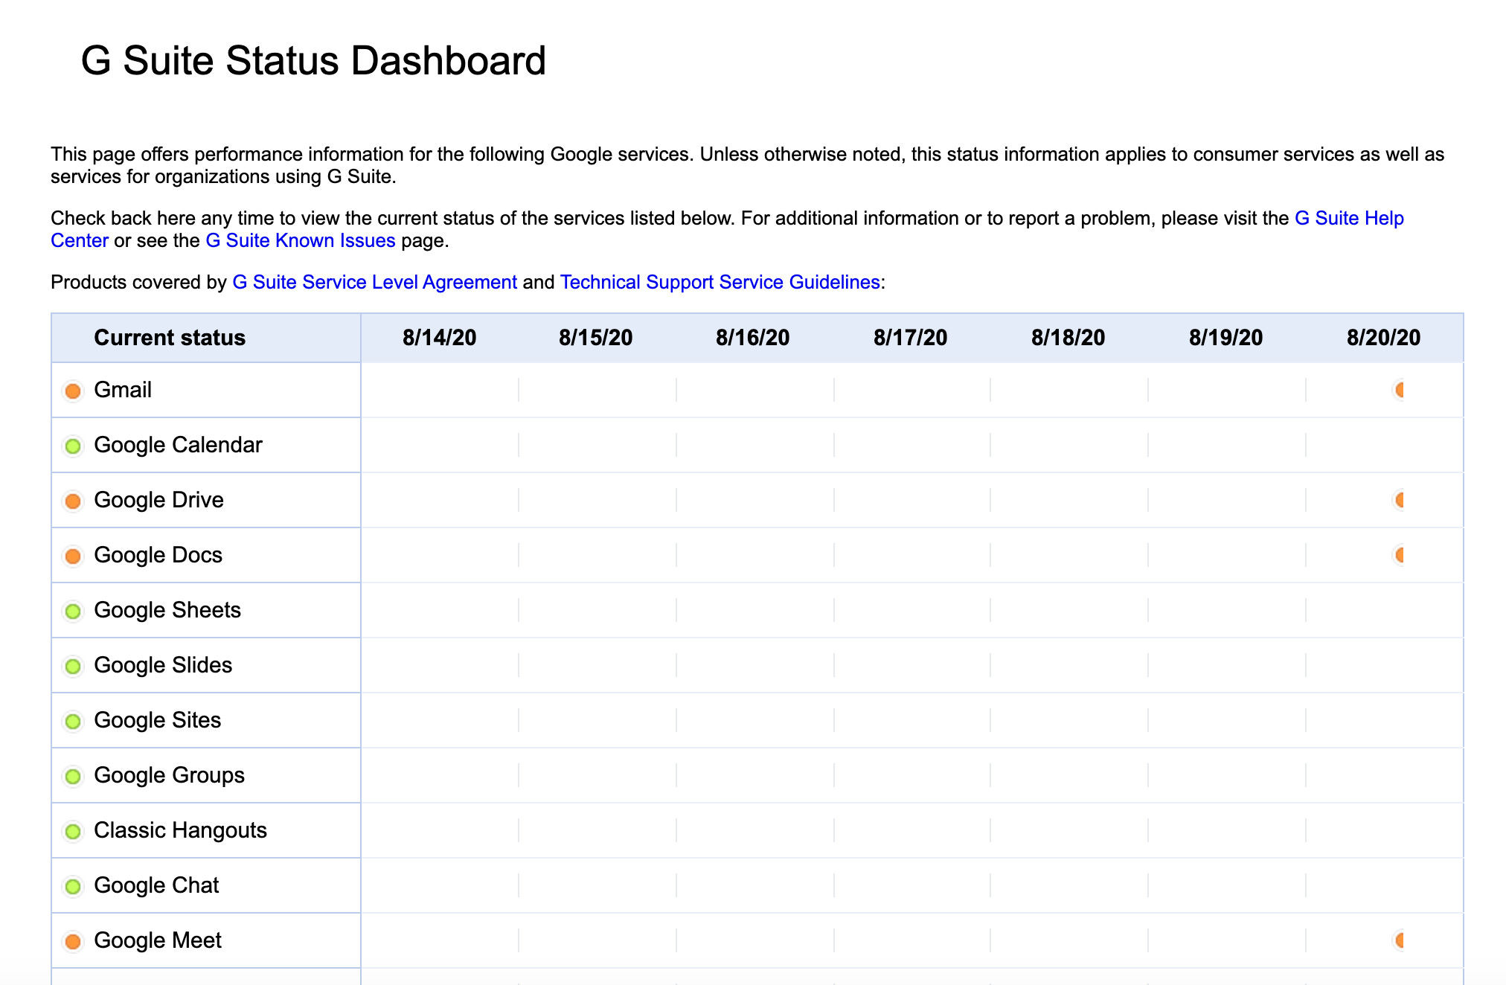Click the green status icon beside Google Slides

tap(73, 666)
